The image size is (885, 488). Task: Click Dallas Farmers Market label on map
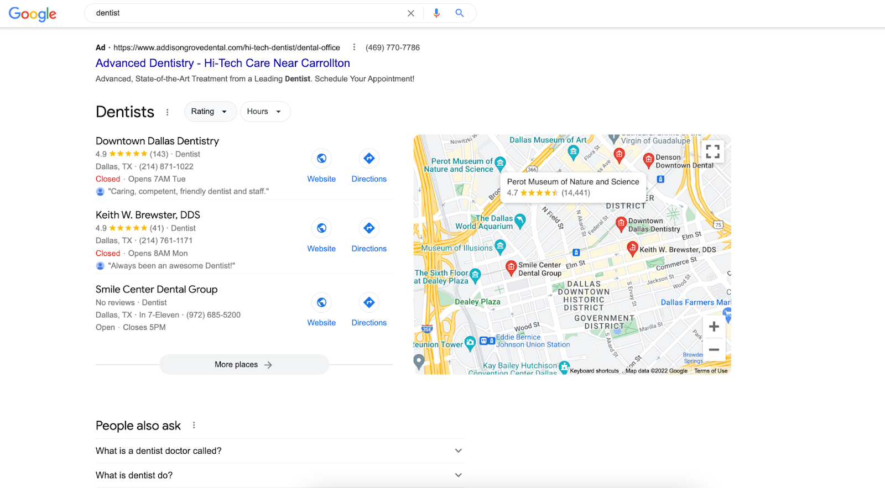pos(696,302)
